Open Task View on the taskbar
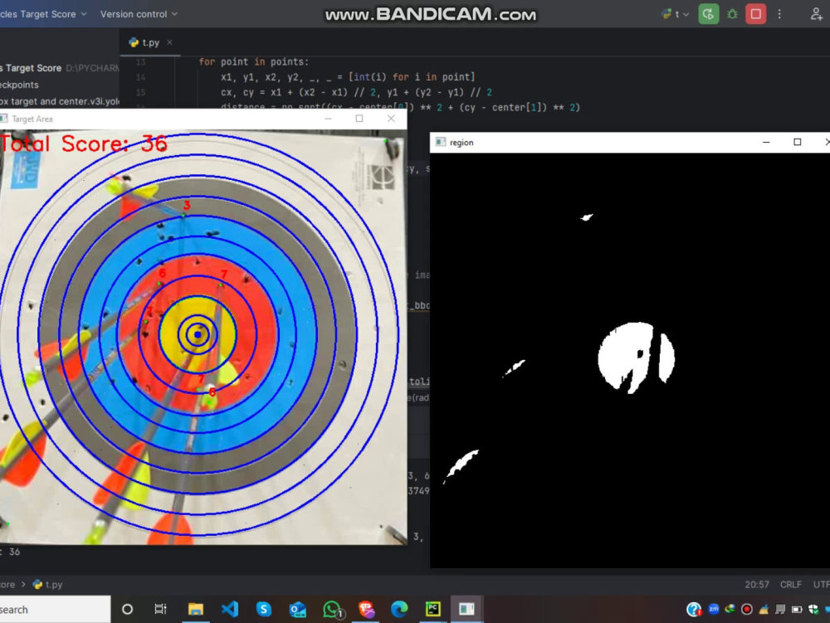 click(160, 609)
